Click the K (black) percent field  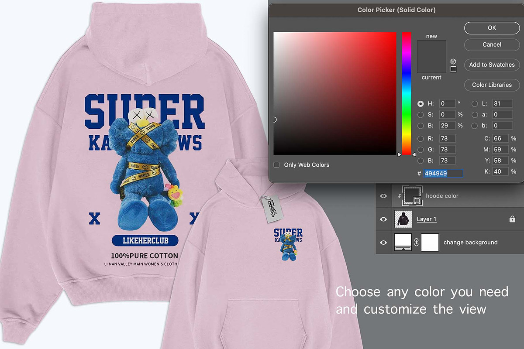pos(500,172)
